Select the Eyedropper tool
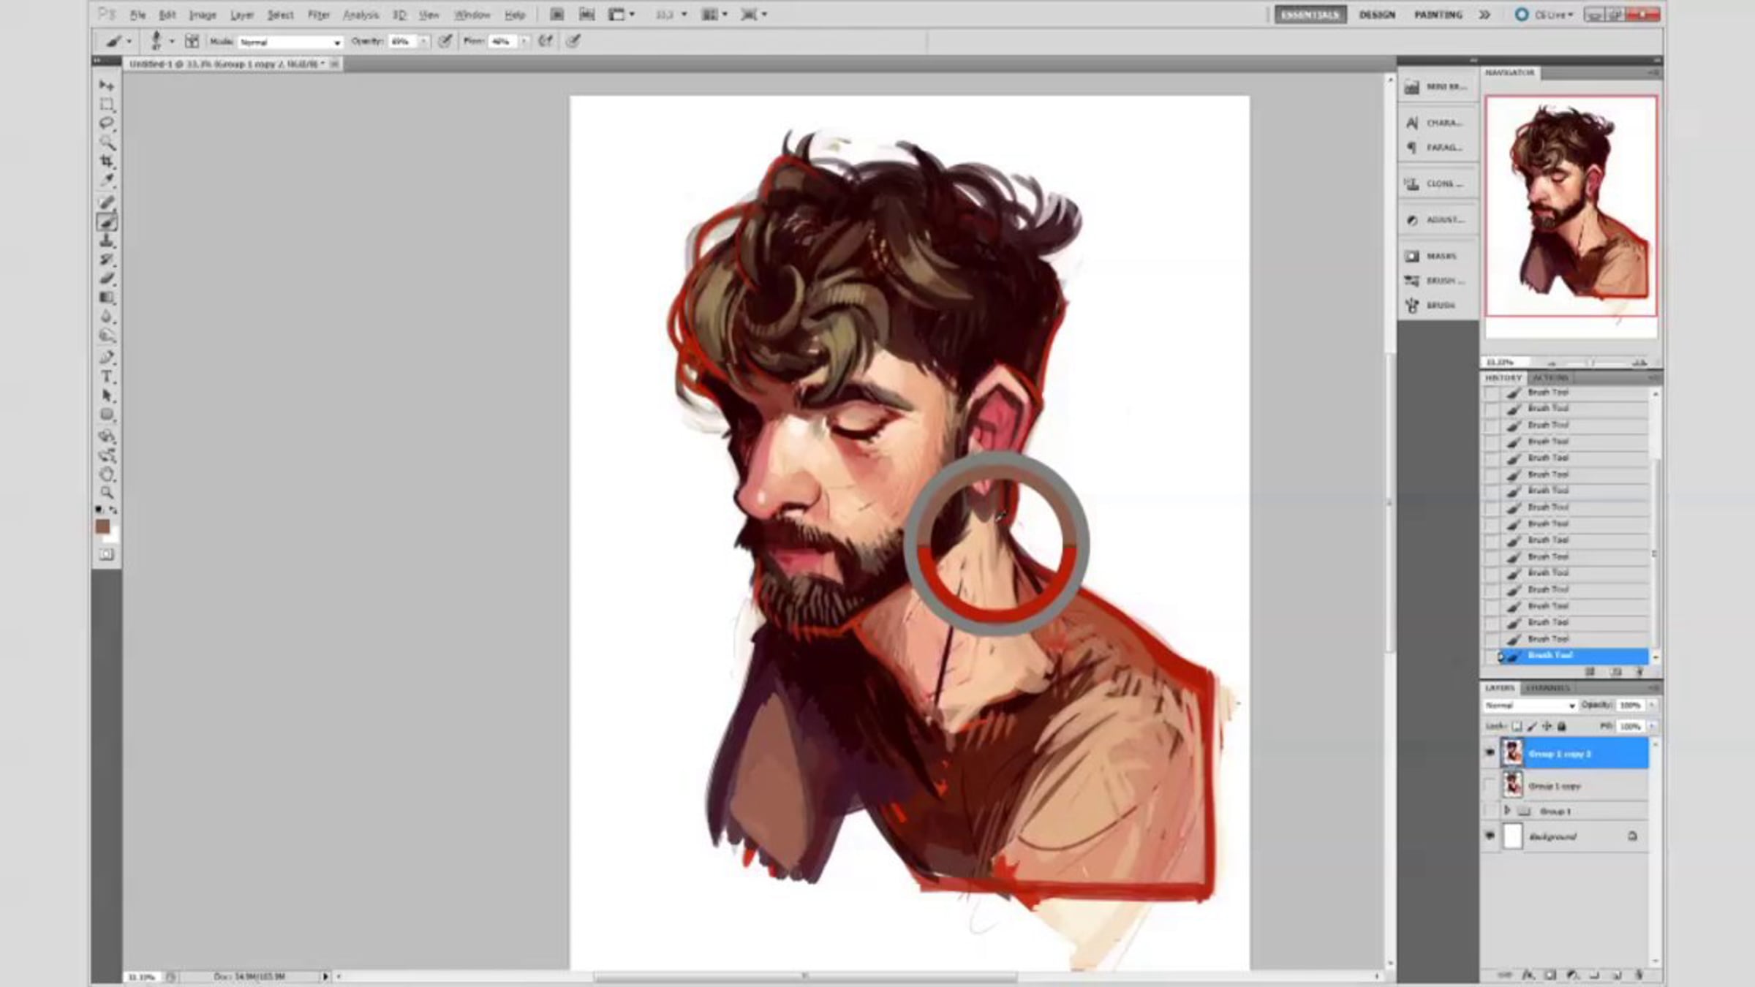This screenshot has height=987, width=1755. click(x=107, y=180)
